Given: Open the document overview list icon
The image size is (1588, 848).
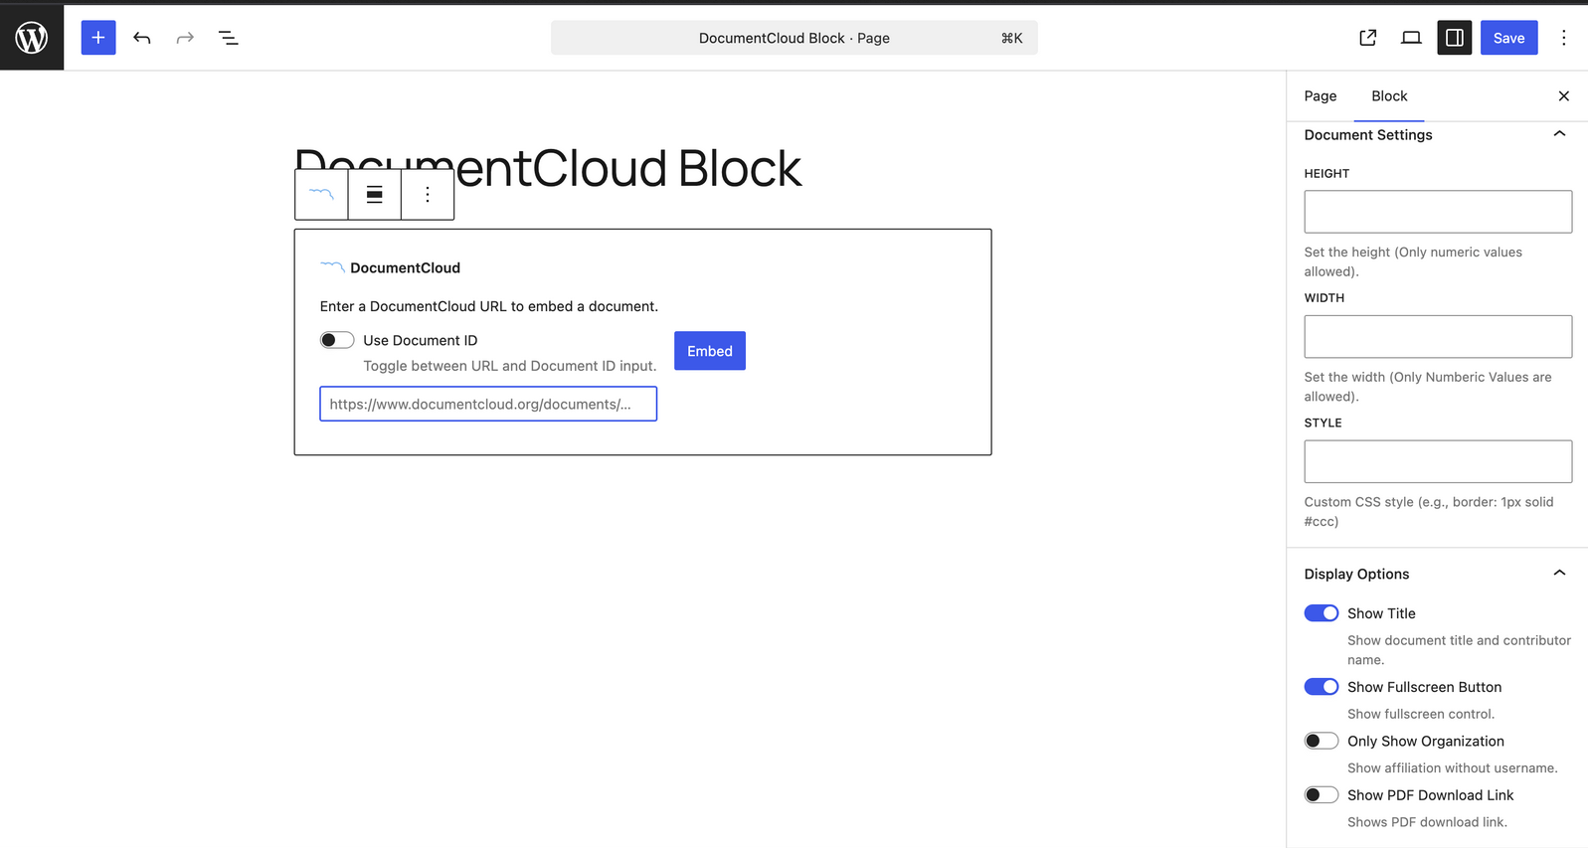Looking at the screenshot, I should point(228,38).
